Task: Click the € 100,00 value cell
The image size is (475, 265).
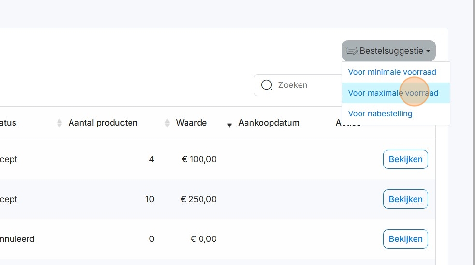Action: tap(199, 159)
